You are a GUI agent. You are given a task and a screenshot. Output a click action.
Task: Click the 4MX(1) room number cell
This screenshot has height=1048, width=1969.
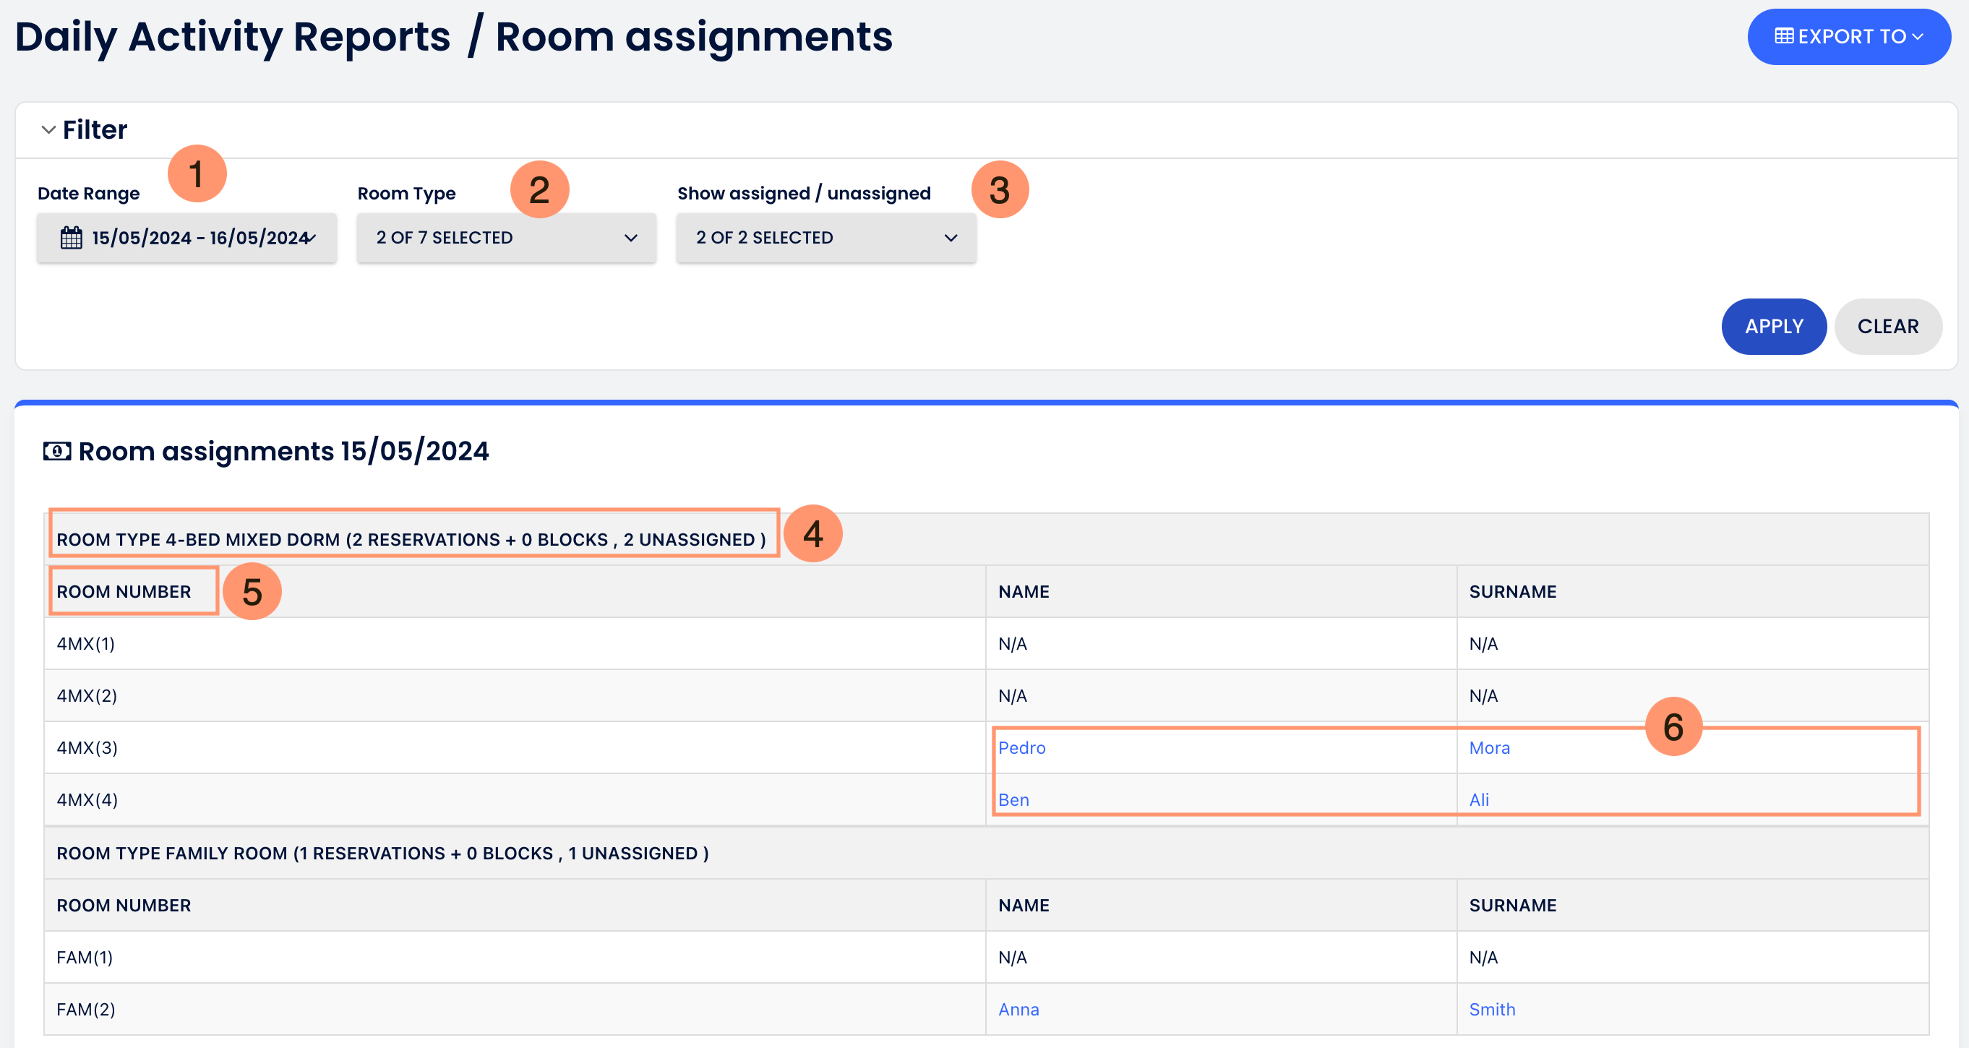coord(85,644)
